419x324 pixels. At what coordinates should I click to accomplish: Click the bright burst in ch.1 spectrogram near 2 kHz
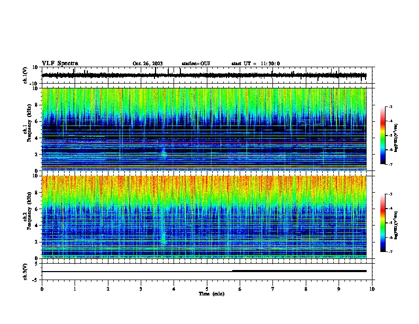(x=163, y=154)
